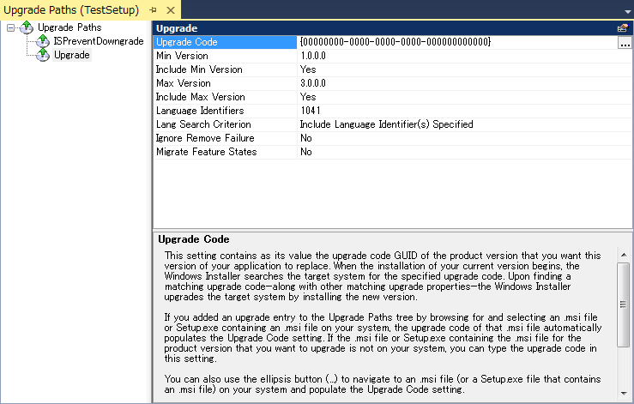Open the document tab overflow dropdown arrow

pos(627,12)
